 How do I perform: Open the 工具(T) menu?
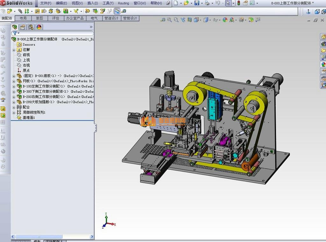tap(108, 3)
